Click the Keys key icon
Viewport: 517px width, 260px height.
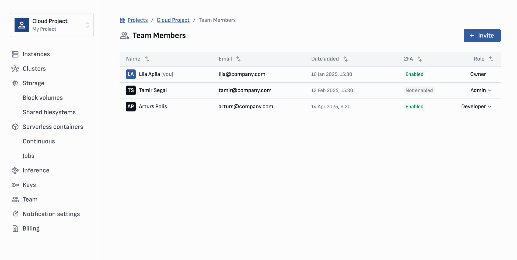pos(15,185)
